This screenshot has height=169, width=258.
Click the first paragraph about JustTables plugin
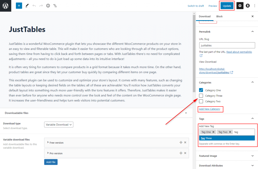tap(95, 51)
